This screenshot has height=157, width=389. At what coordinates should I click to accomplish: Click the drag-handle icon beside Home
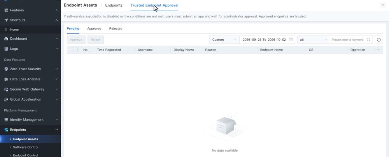pos(6,30)
